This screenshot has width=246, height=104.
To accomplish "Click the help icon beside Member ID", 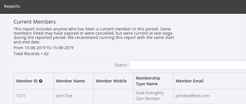I will (x=41, y=81).
